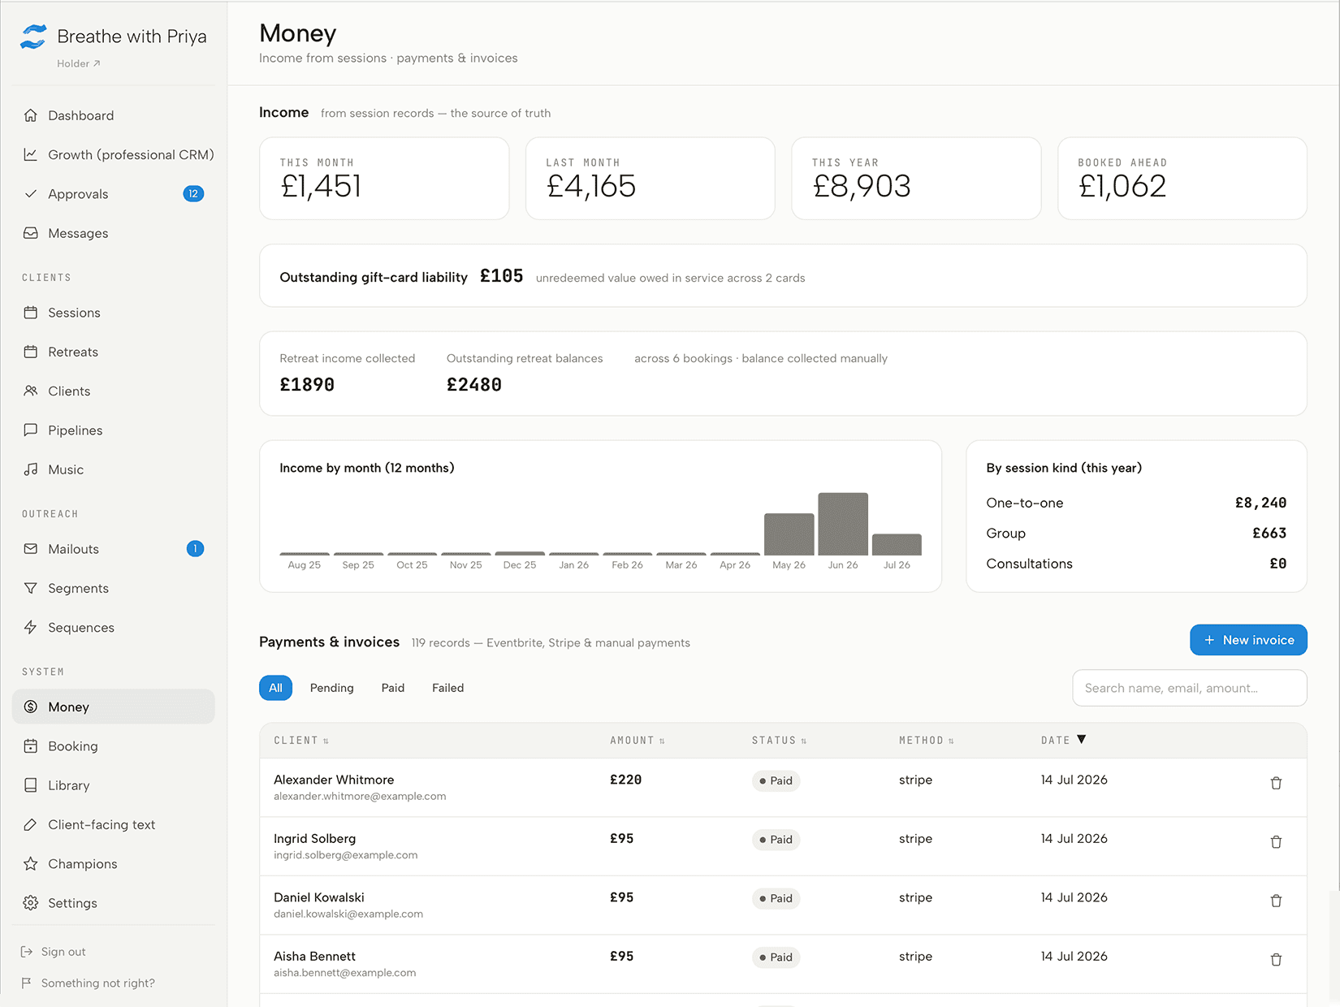
Task: Select the Pending filter tab
Action: 331,688
